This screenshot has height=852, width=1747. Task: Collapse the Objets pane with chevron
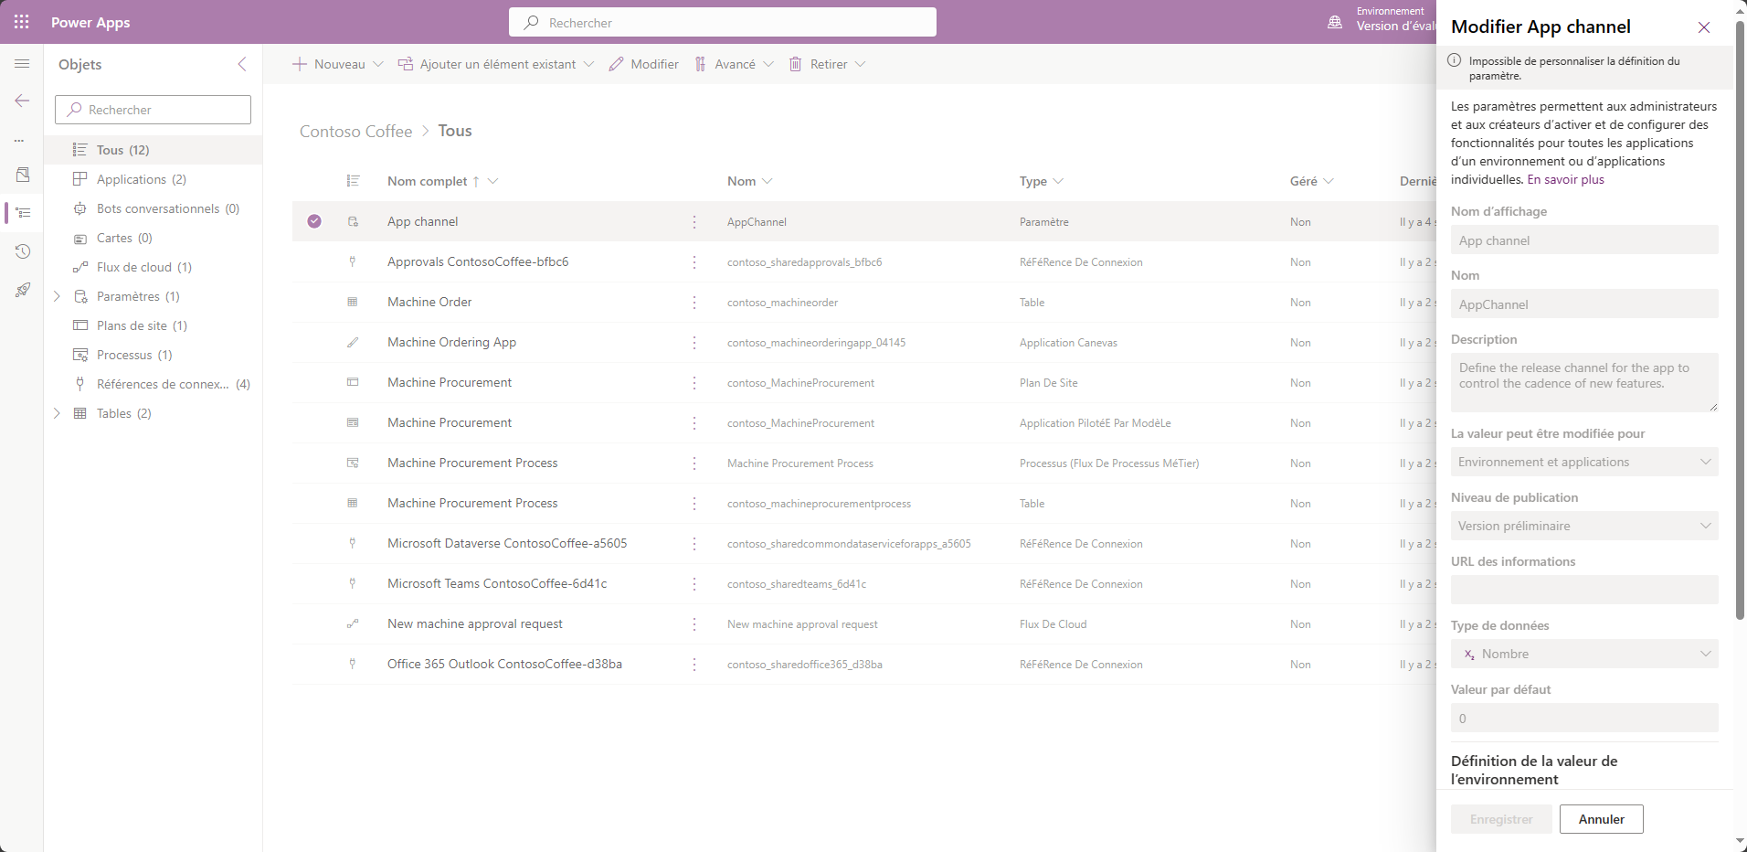[242, 64]
